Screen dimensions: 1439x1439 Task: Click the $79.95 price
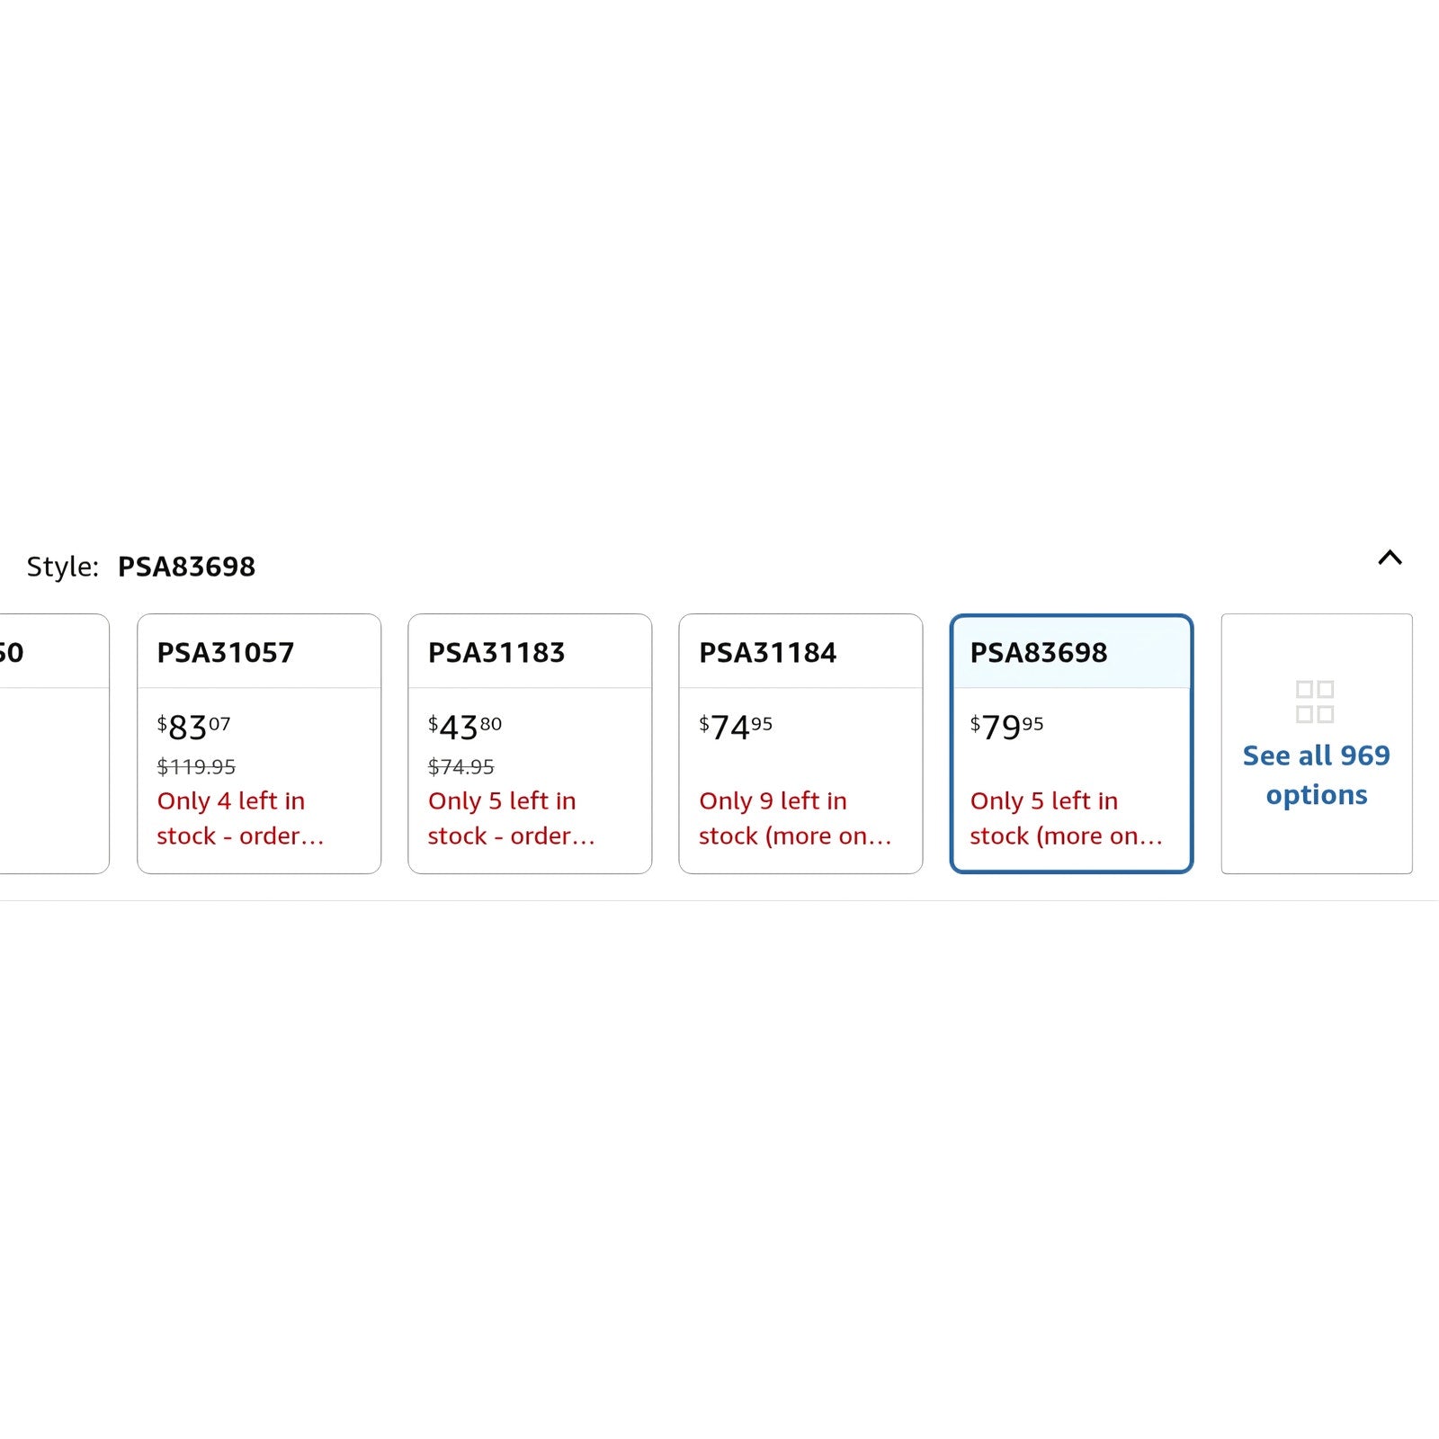(1006, 727)
